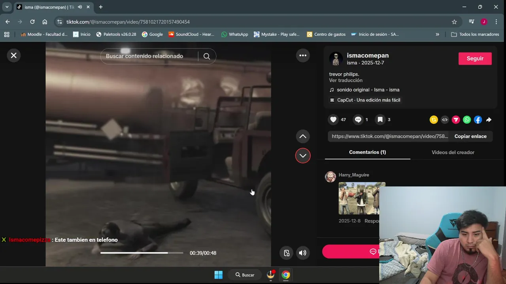Open ismacomepan's profile avatar
Viewport: 506px width, 284px height.
tap(336, 59)
